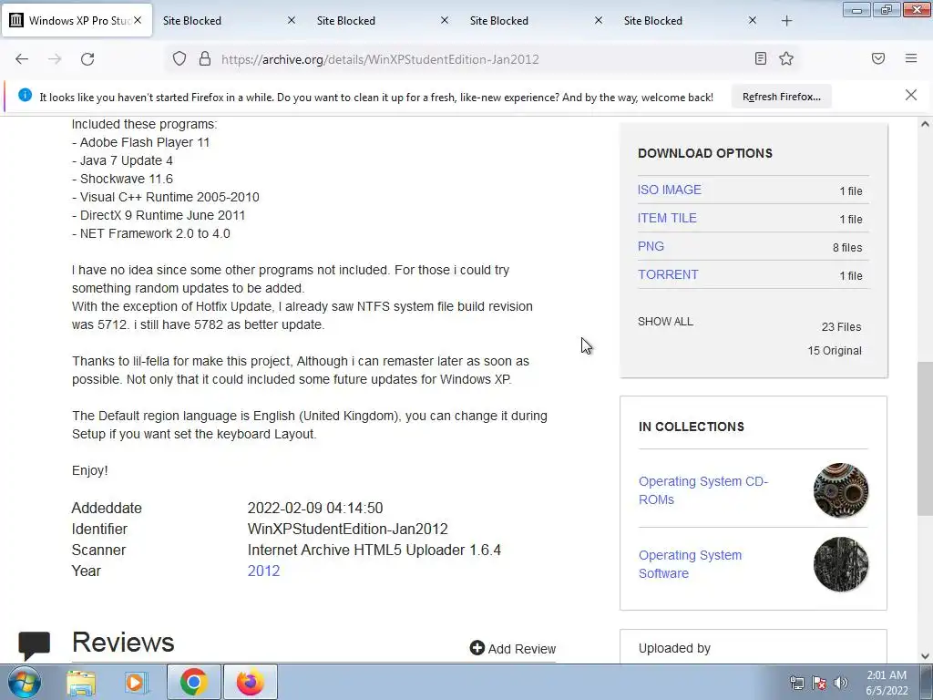The image size is (933, 700).
Task: Click the info icon in notification bar
Action: pyautogui.click(x=25, y=95)
